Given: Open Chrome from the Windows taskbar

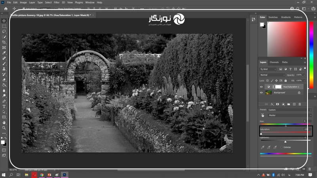Looking at the screenshot, I should (x=42, y=175).
